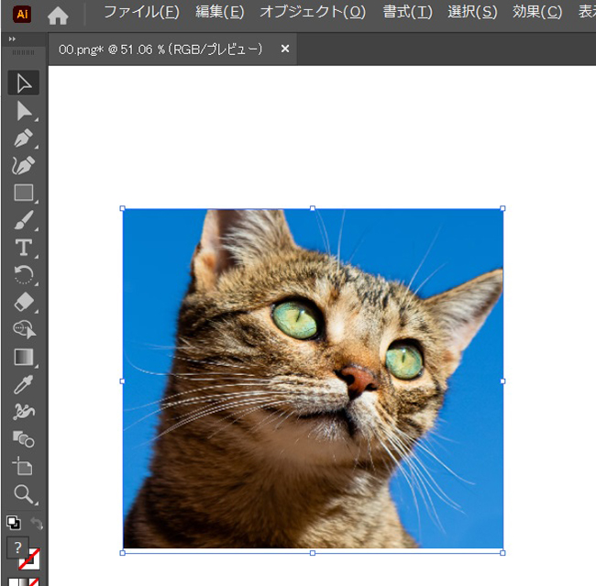
Task: Select the Curvature tool
Action: (23, 166)
